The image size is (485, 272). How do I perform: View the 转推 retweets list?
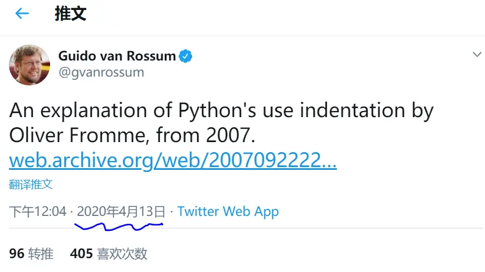[x=41, y=254]
